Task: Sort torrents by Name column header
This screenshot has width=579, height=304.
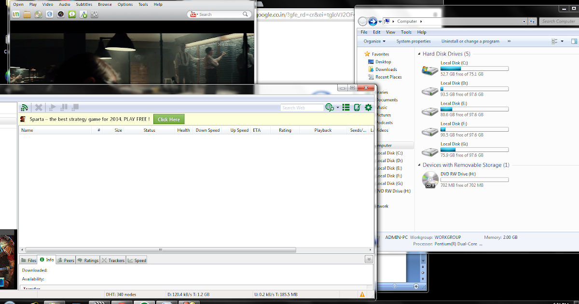Action: point(55,130)
